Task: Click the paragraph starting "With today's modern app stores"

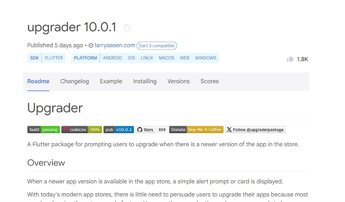Action: pyautogui.click(x=168, y=196)
